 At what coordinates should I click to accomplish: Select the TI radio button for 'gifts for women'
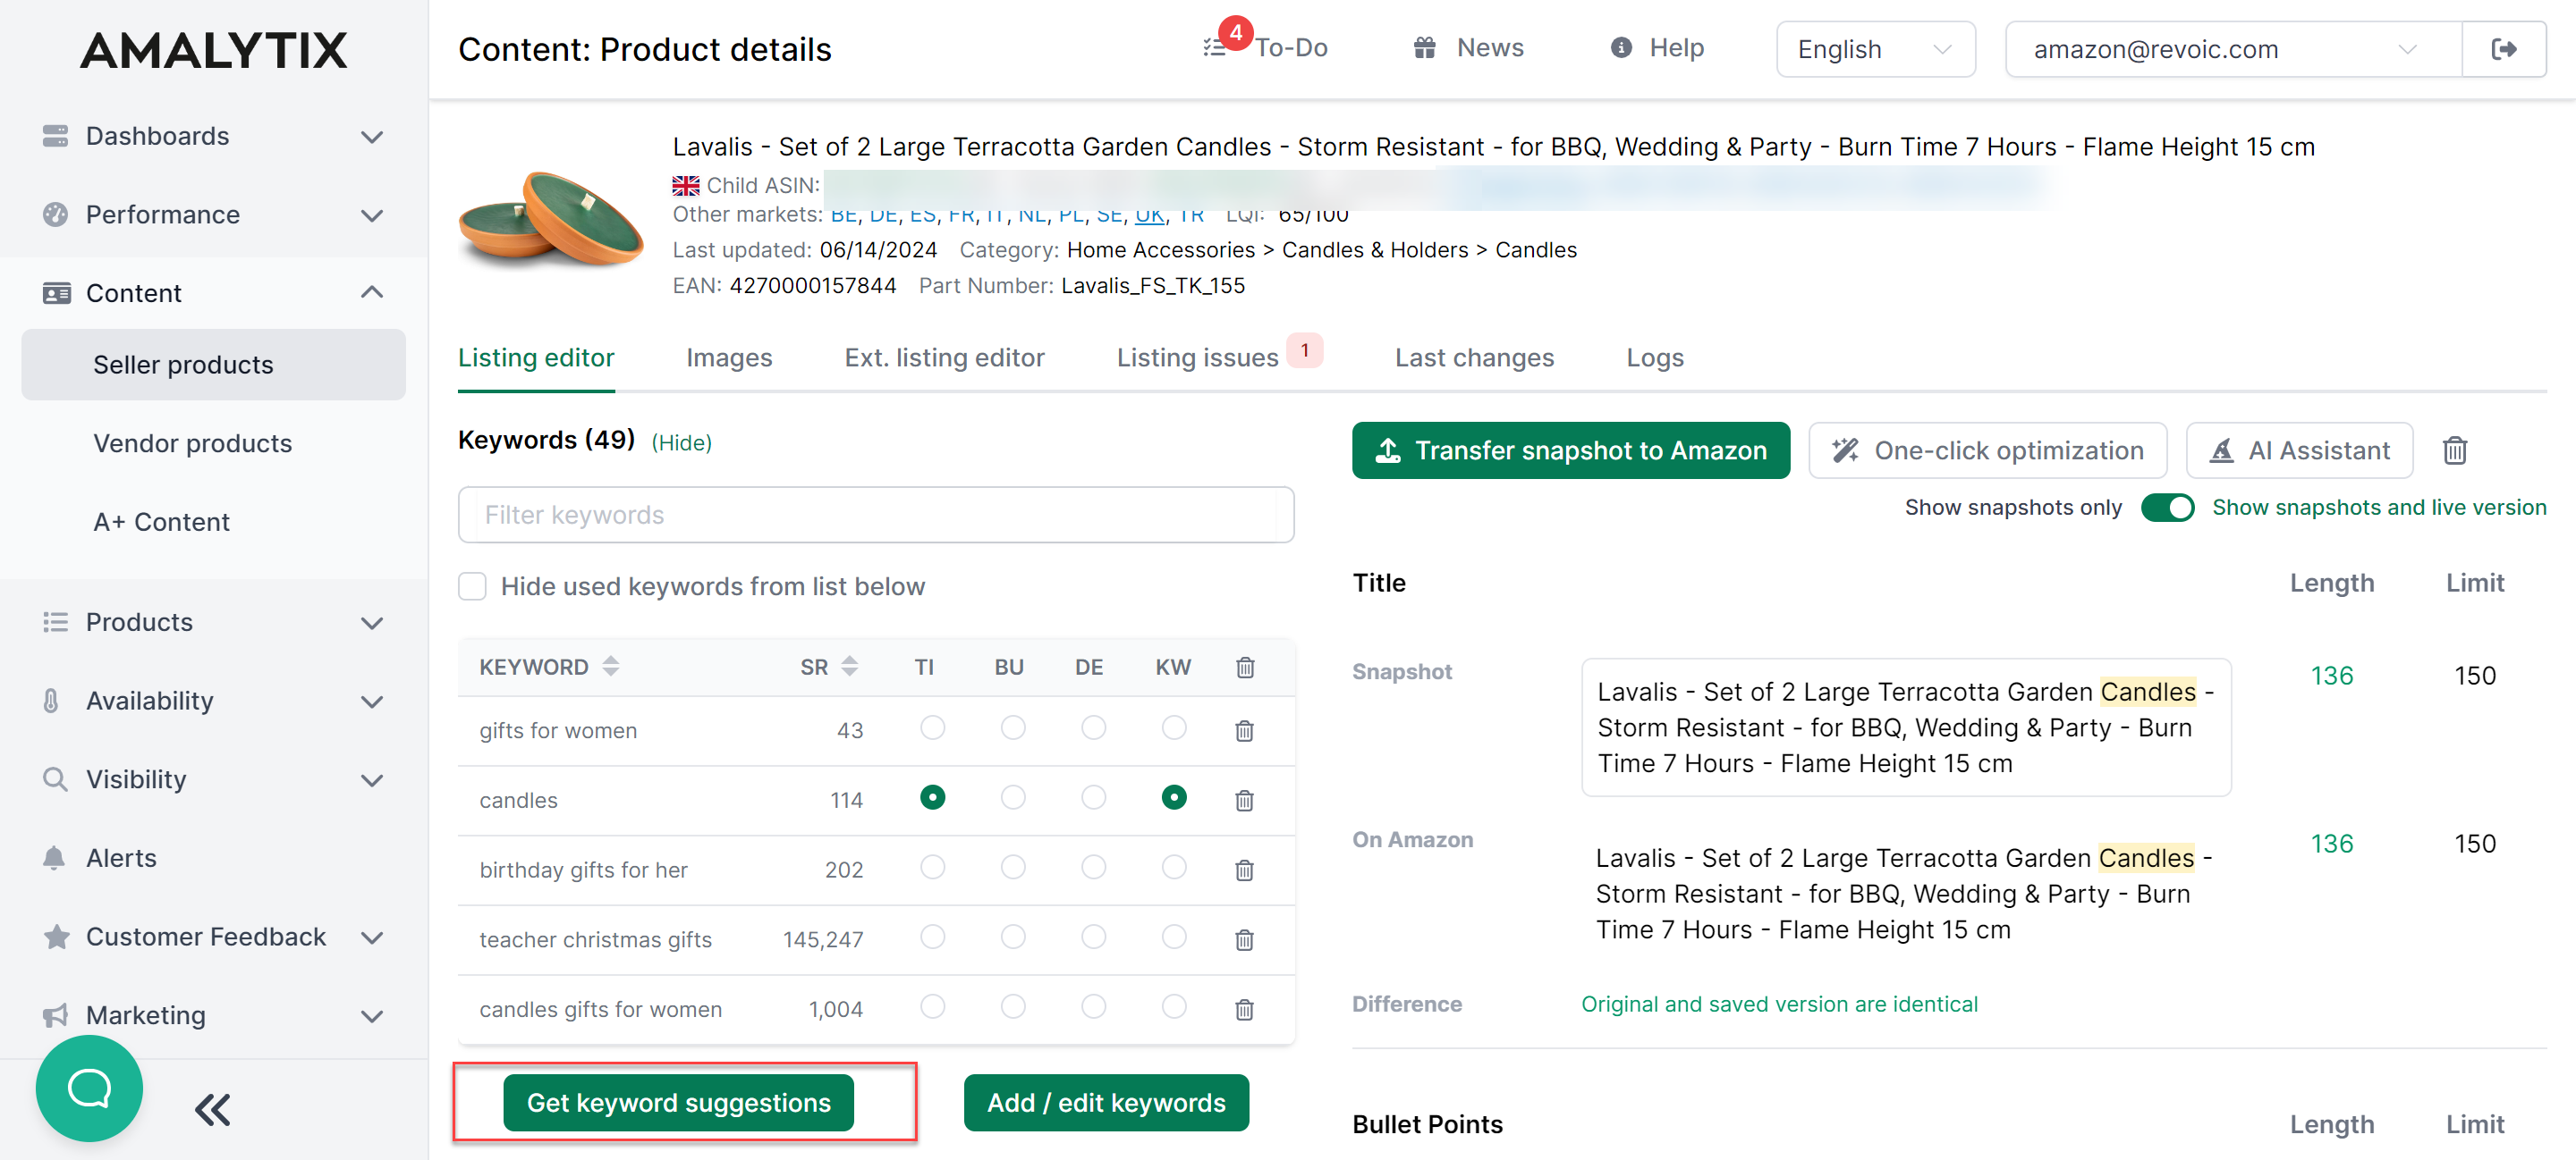932,729
